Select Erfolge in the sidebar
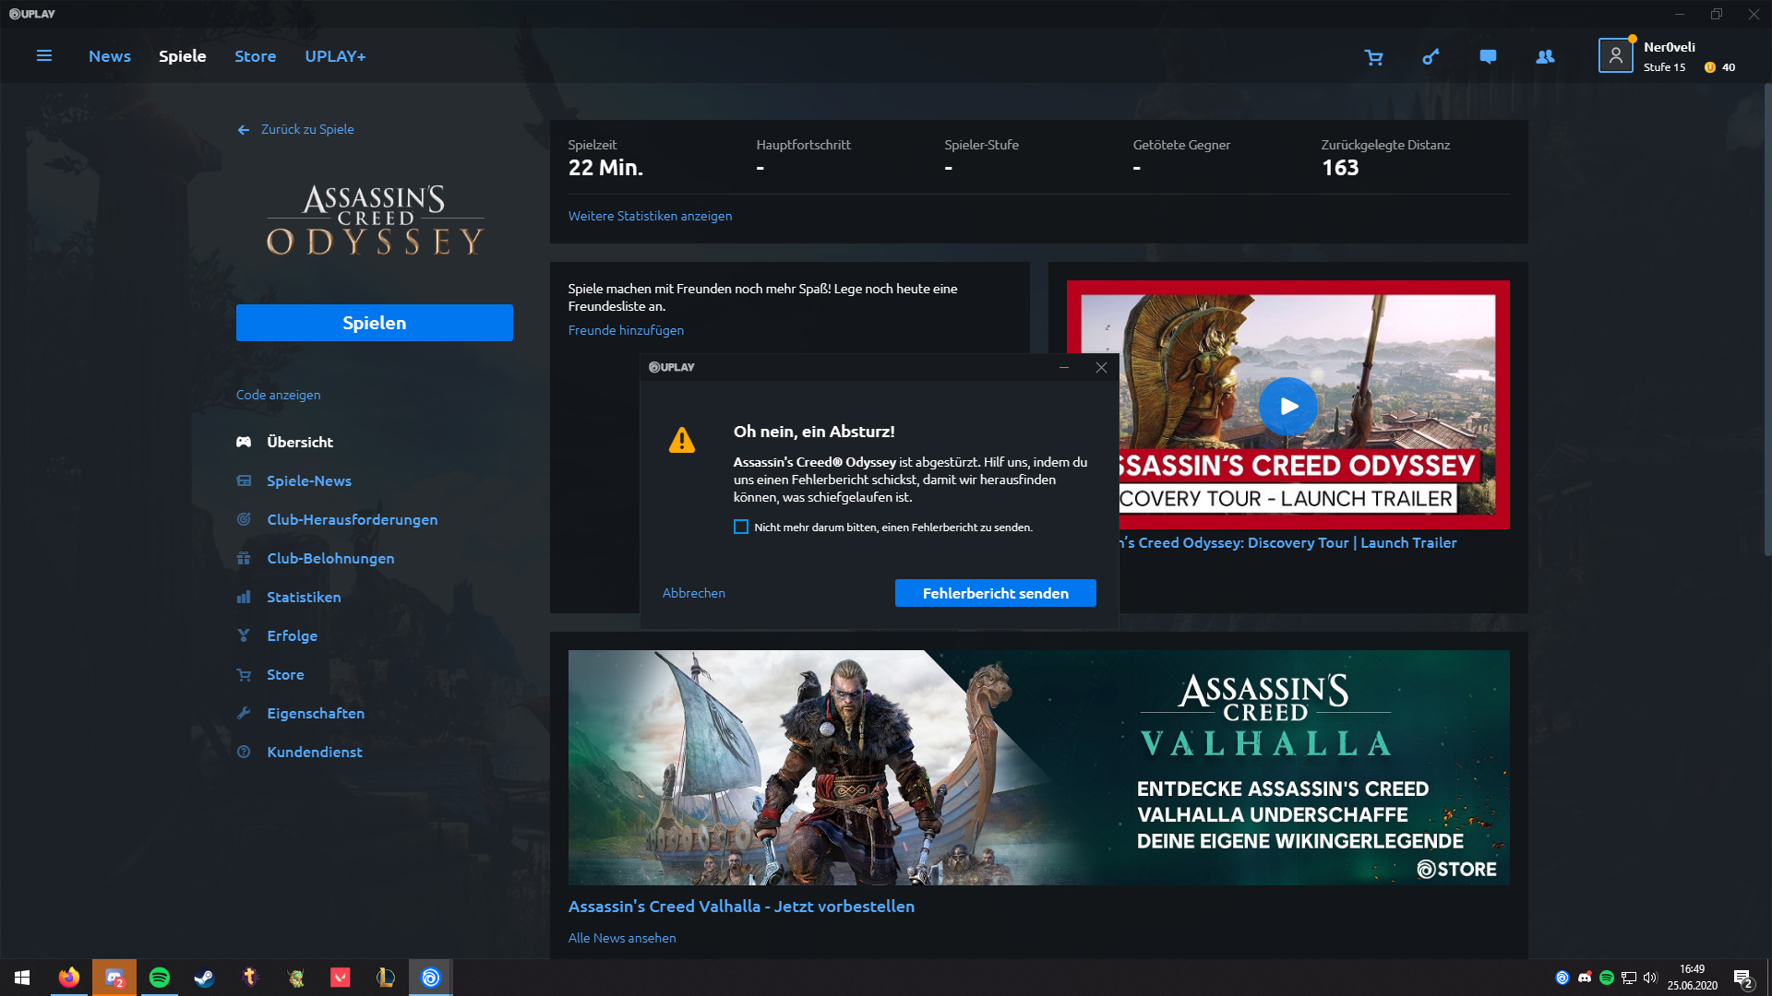 tap(292, 635)
